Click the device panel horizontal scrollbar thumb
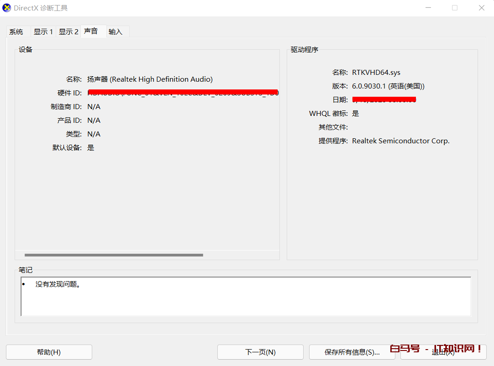Viewport: 494px width, 366px height. pyautogui.click(x=114, y=255)
